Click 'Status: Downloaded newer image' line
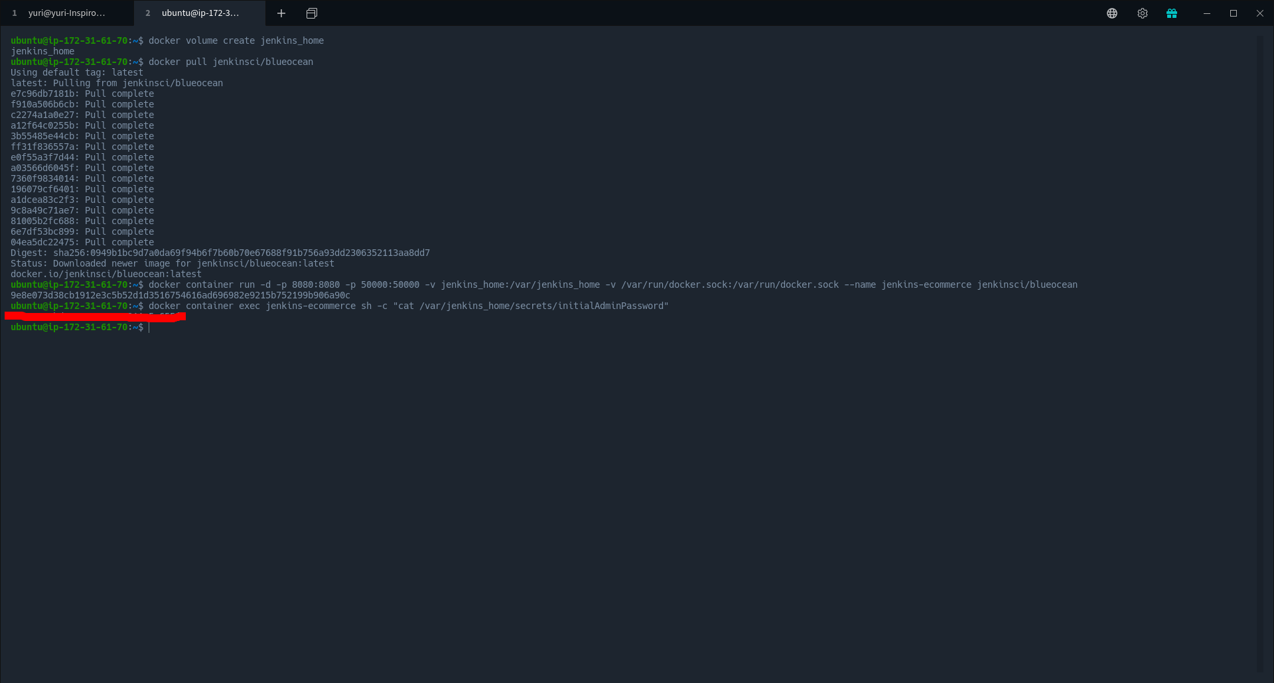The width and height of the screenshot is (1274, 683). tap(173, 263)
